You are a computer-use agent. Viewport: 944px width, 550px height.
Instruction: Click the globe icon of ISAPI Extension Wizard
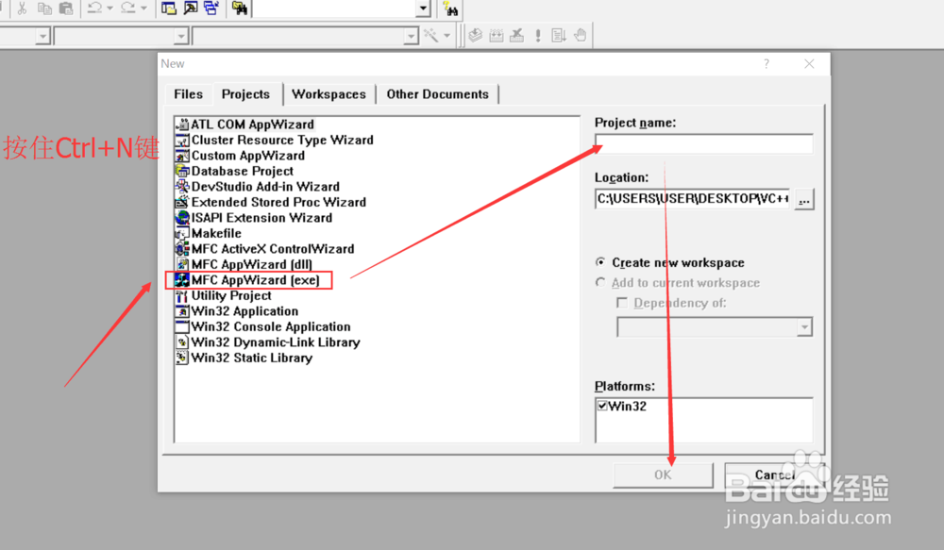[x=182, y=218]
